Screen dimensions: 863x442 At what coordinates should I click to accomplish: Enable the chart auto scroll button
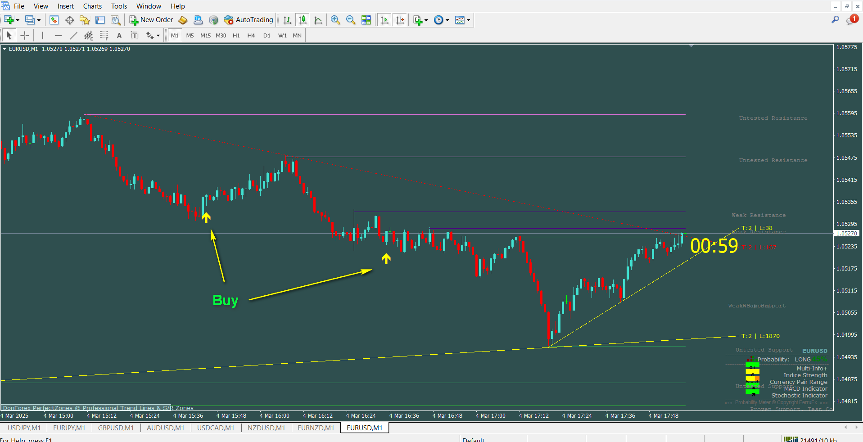[384, 20]
